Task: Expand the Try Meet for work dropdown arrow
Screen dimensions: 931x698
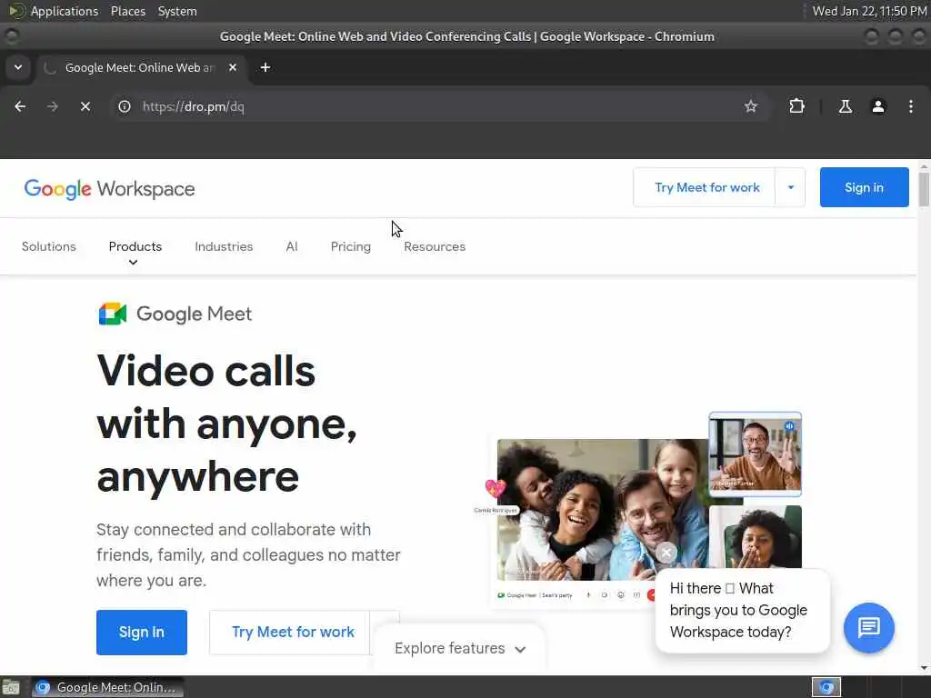Action: (790, 187)
